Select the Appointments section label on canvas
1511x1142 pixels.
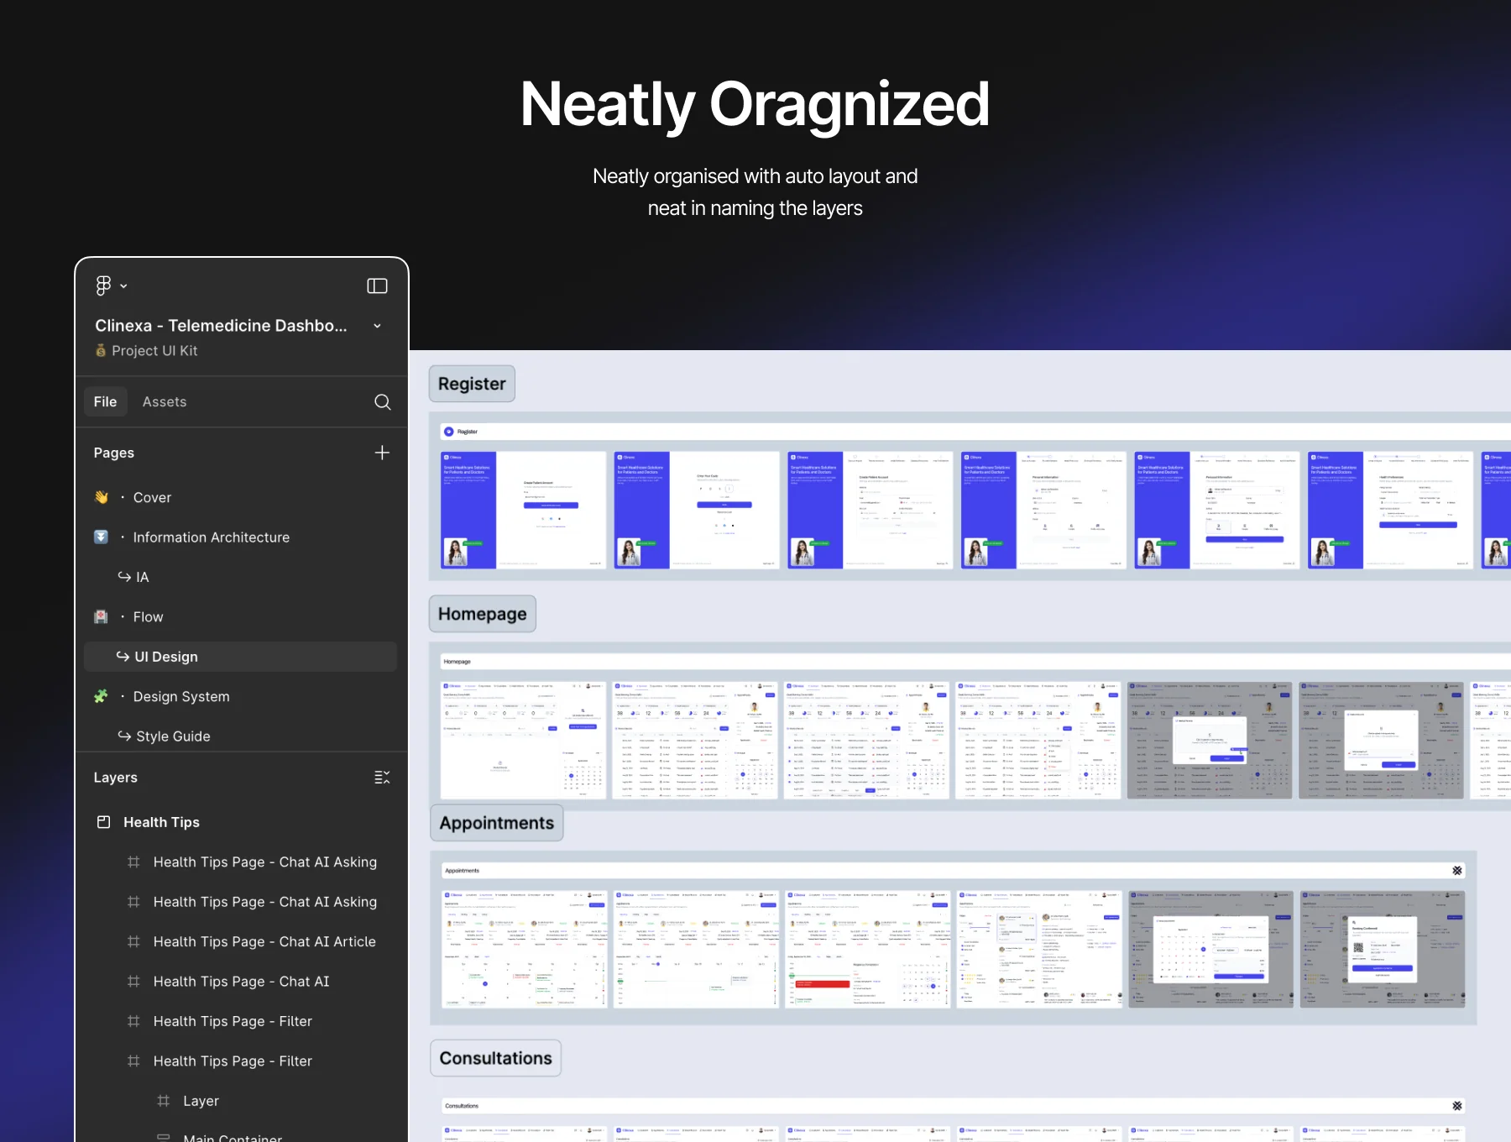pos(497,823)
